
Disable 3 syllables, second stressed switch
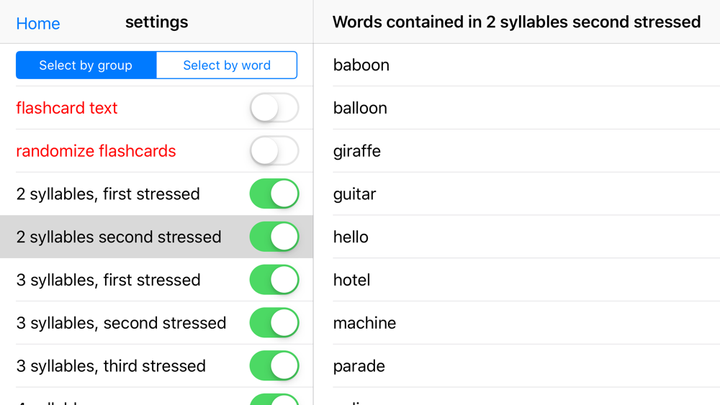pyautogui.click(x=274, y=323)
